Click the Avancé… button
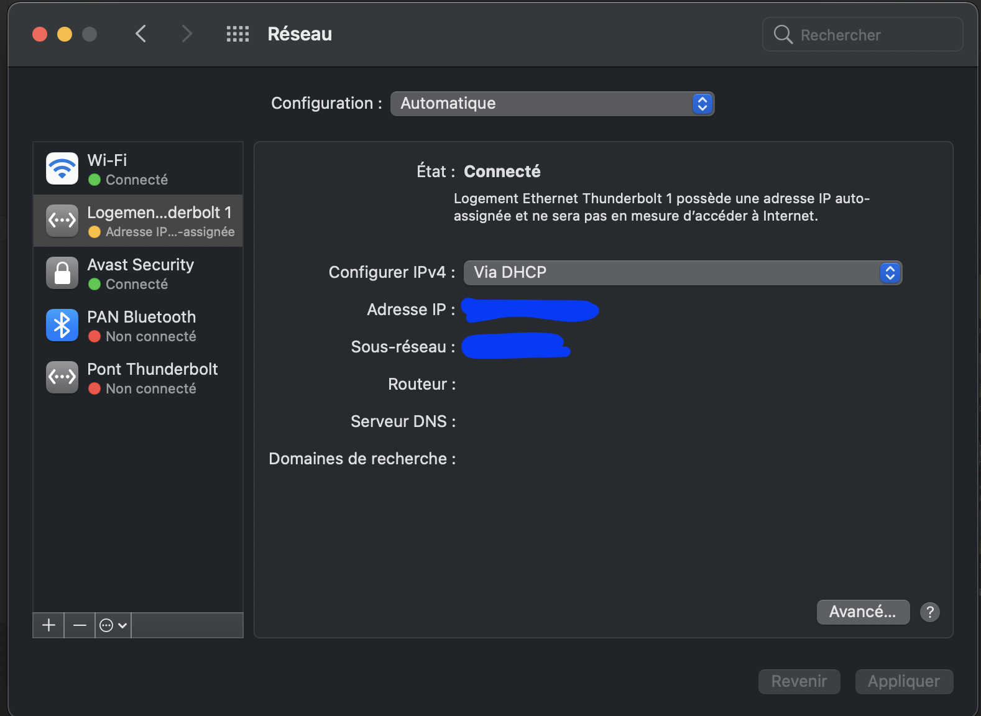 [x=863, y=612]
